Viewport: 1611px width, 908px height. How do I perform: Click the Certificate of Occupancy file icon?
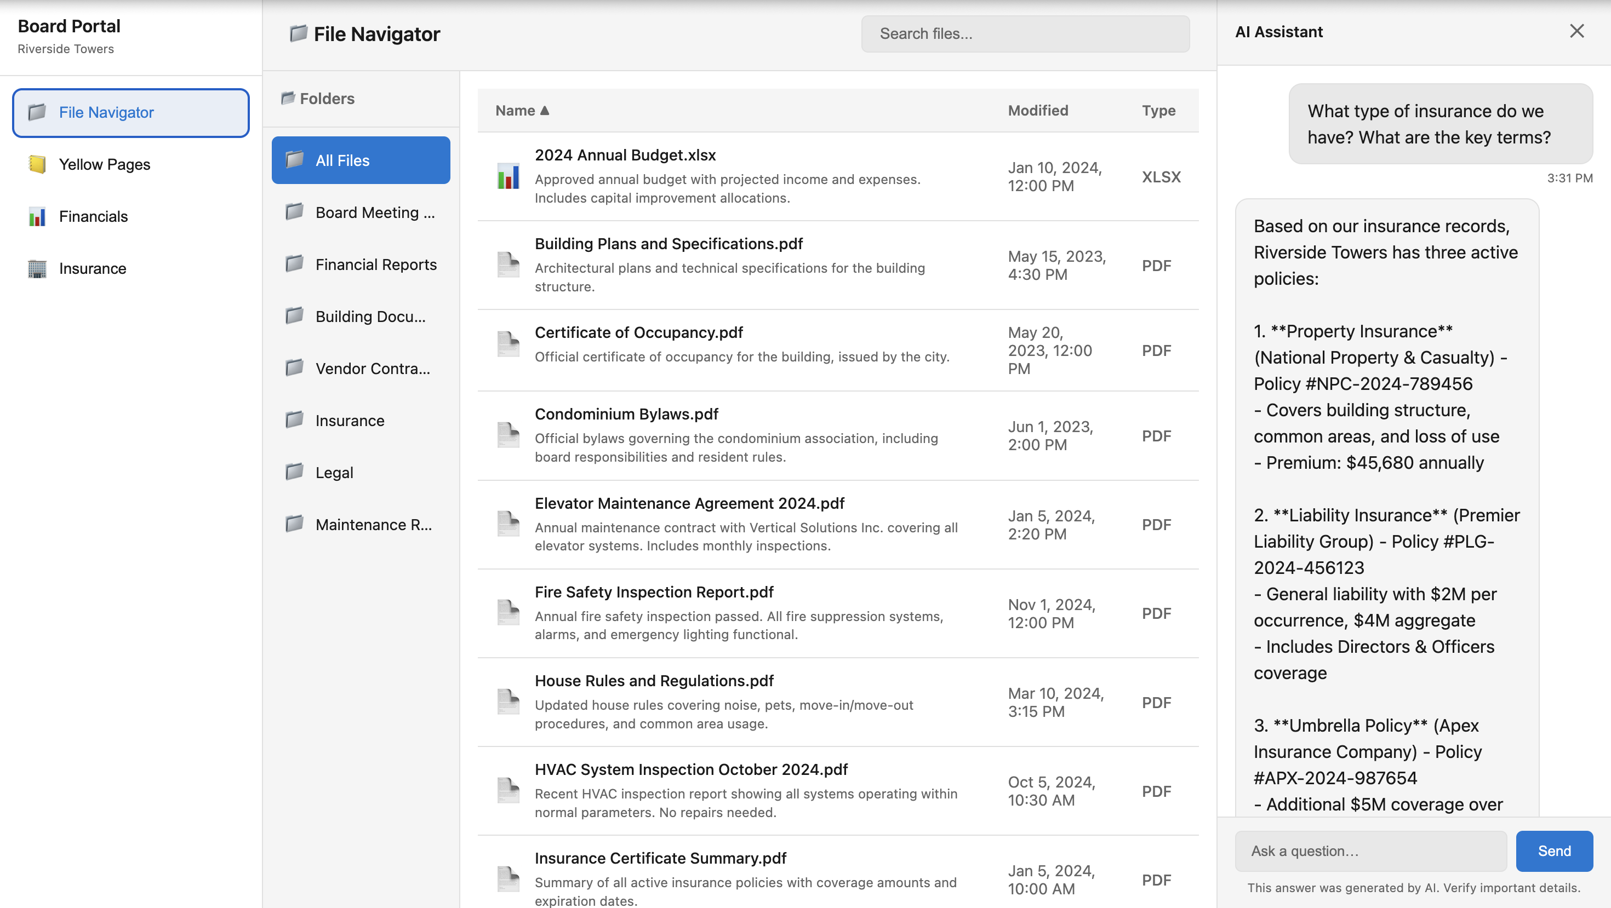pos(508,344)
